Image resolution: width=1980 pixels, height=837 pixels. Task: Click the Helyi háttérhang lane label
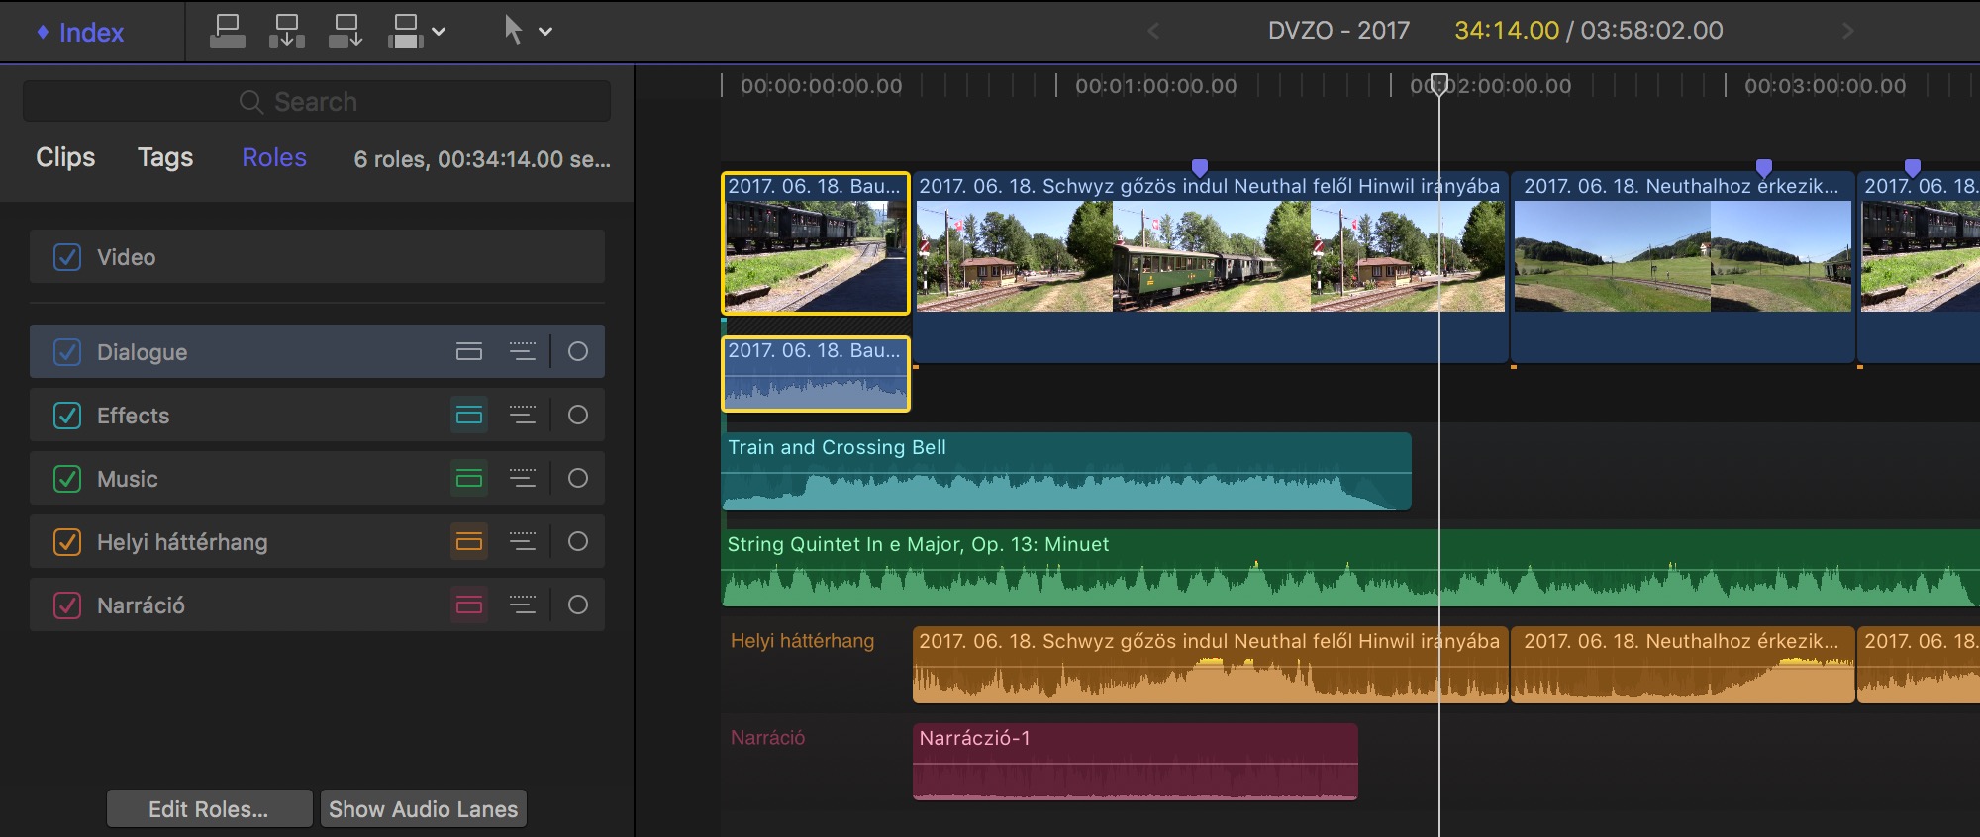click(x=803, y=641)
